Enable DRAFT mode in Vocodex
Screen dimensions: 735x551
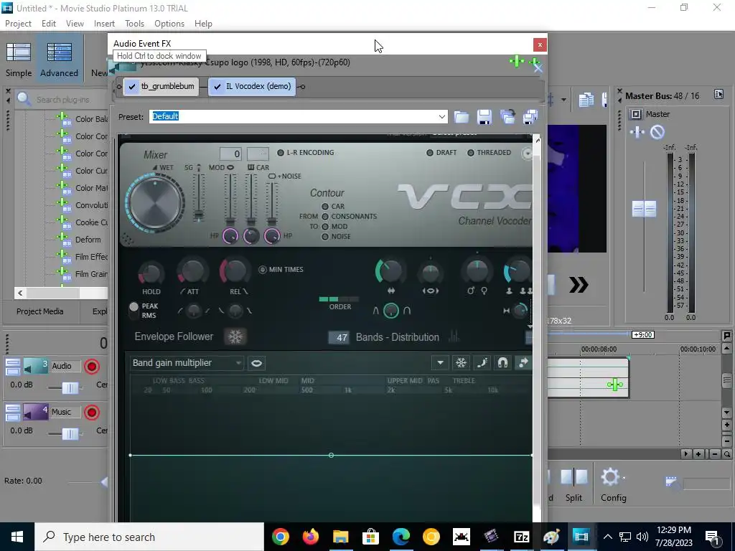pos(430,153)
